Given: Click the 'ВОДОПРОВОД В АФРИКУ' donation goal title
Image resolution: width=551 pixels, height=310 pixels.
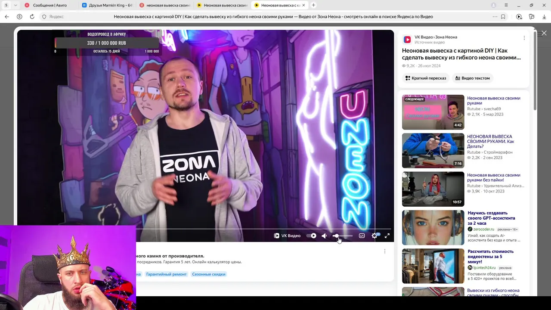Looking at the screenshot, I should pos(107,34).
